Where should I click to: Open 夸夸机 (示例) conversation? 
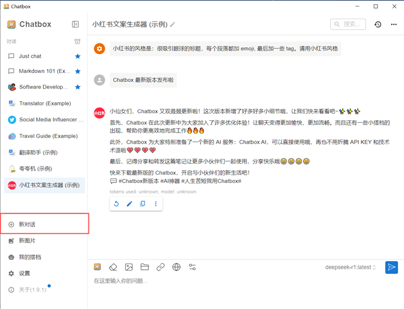pyautogui.click(x=45, y=169)
